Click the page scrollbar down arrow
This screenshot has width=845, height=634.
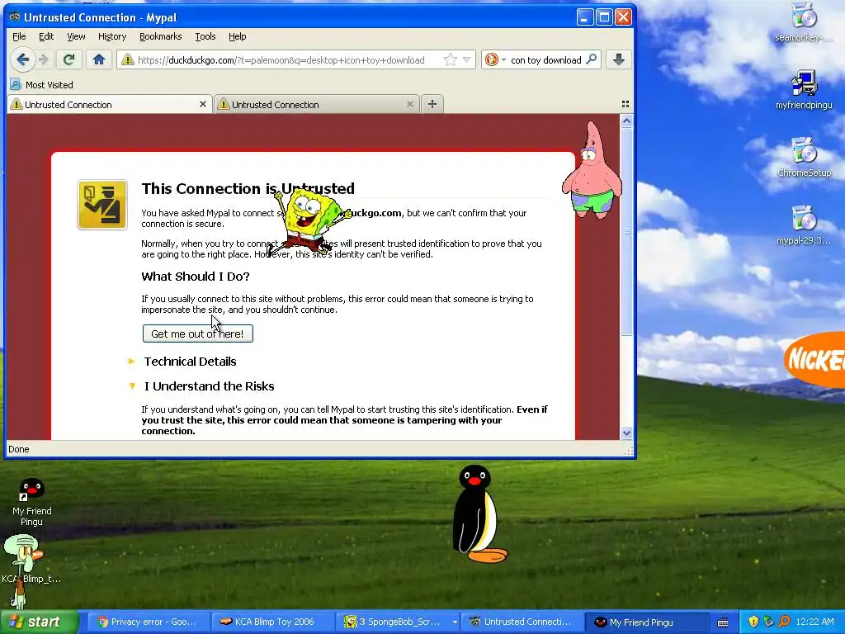click(x=626, y=433)
